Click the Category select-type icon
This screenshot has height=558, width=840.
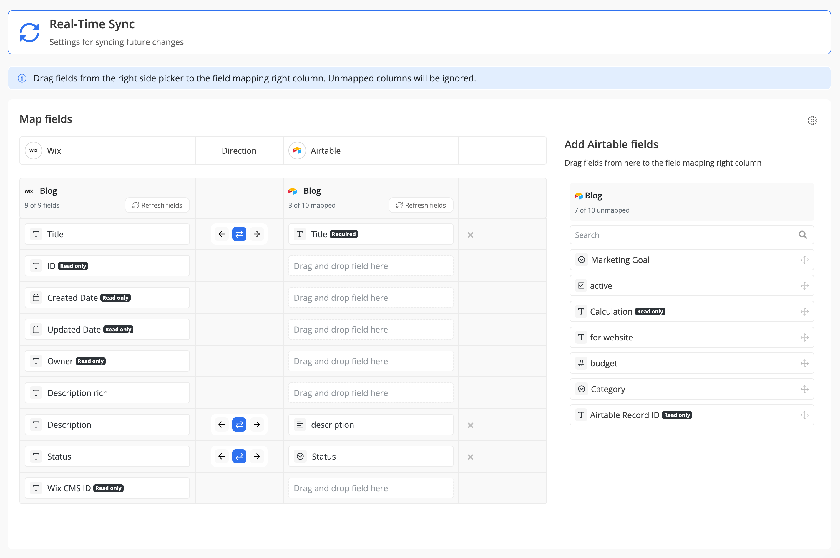[581, 389]
